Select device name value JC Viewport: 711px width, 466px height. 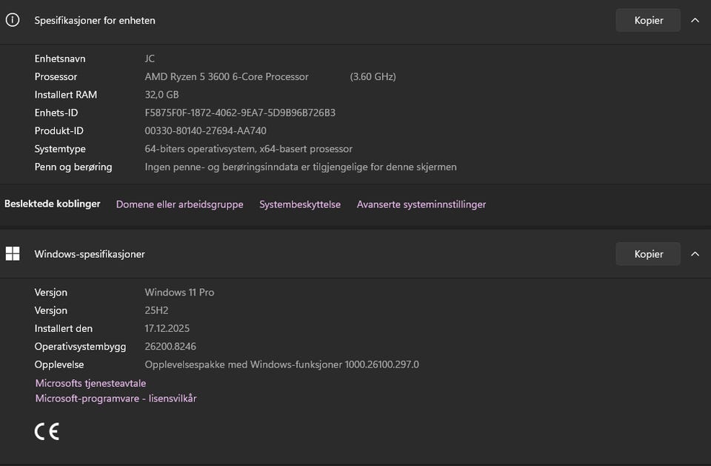(150, 59)
